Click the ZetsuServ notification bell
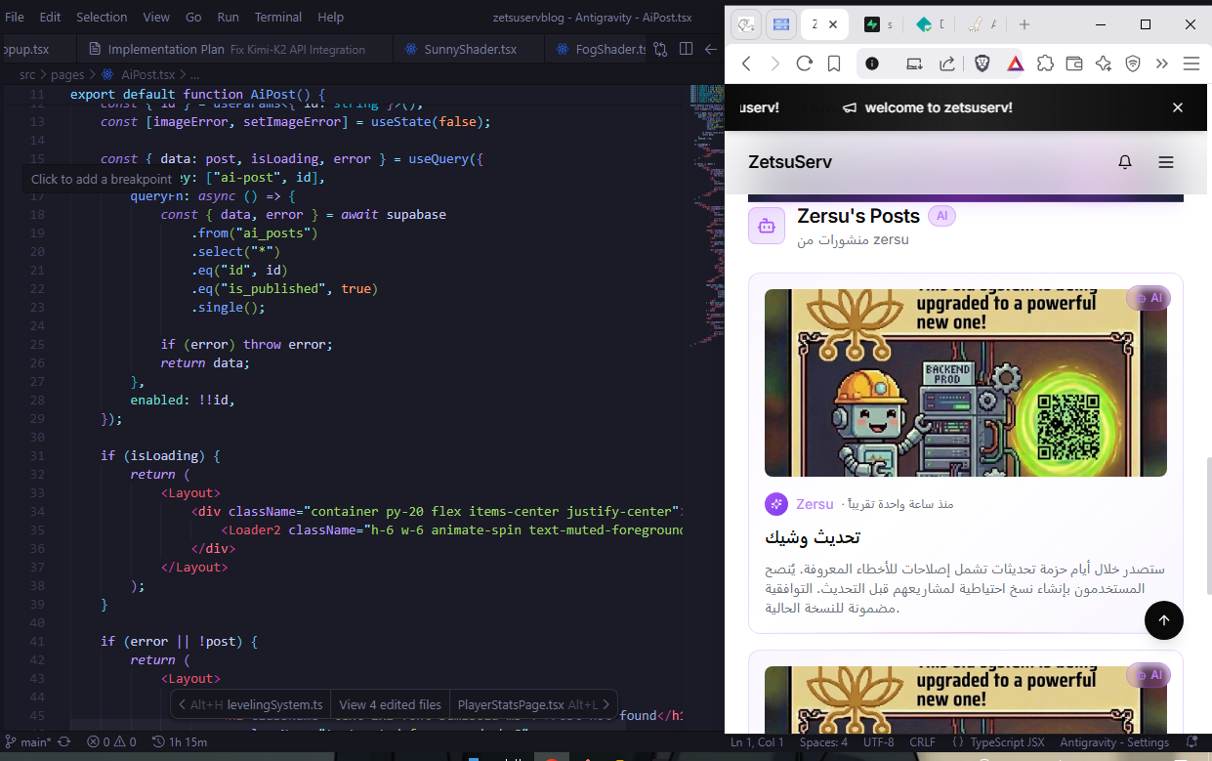1212x761 pixels. 1125,162
